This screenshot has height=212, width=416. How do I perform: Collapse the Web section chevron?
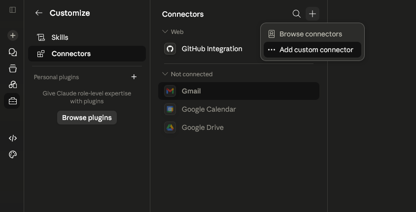pos(165,32)
